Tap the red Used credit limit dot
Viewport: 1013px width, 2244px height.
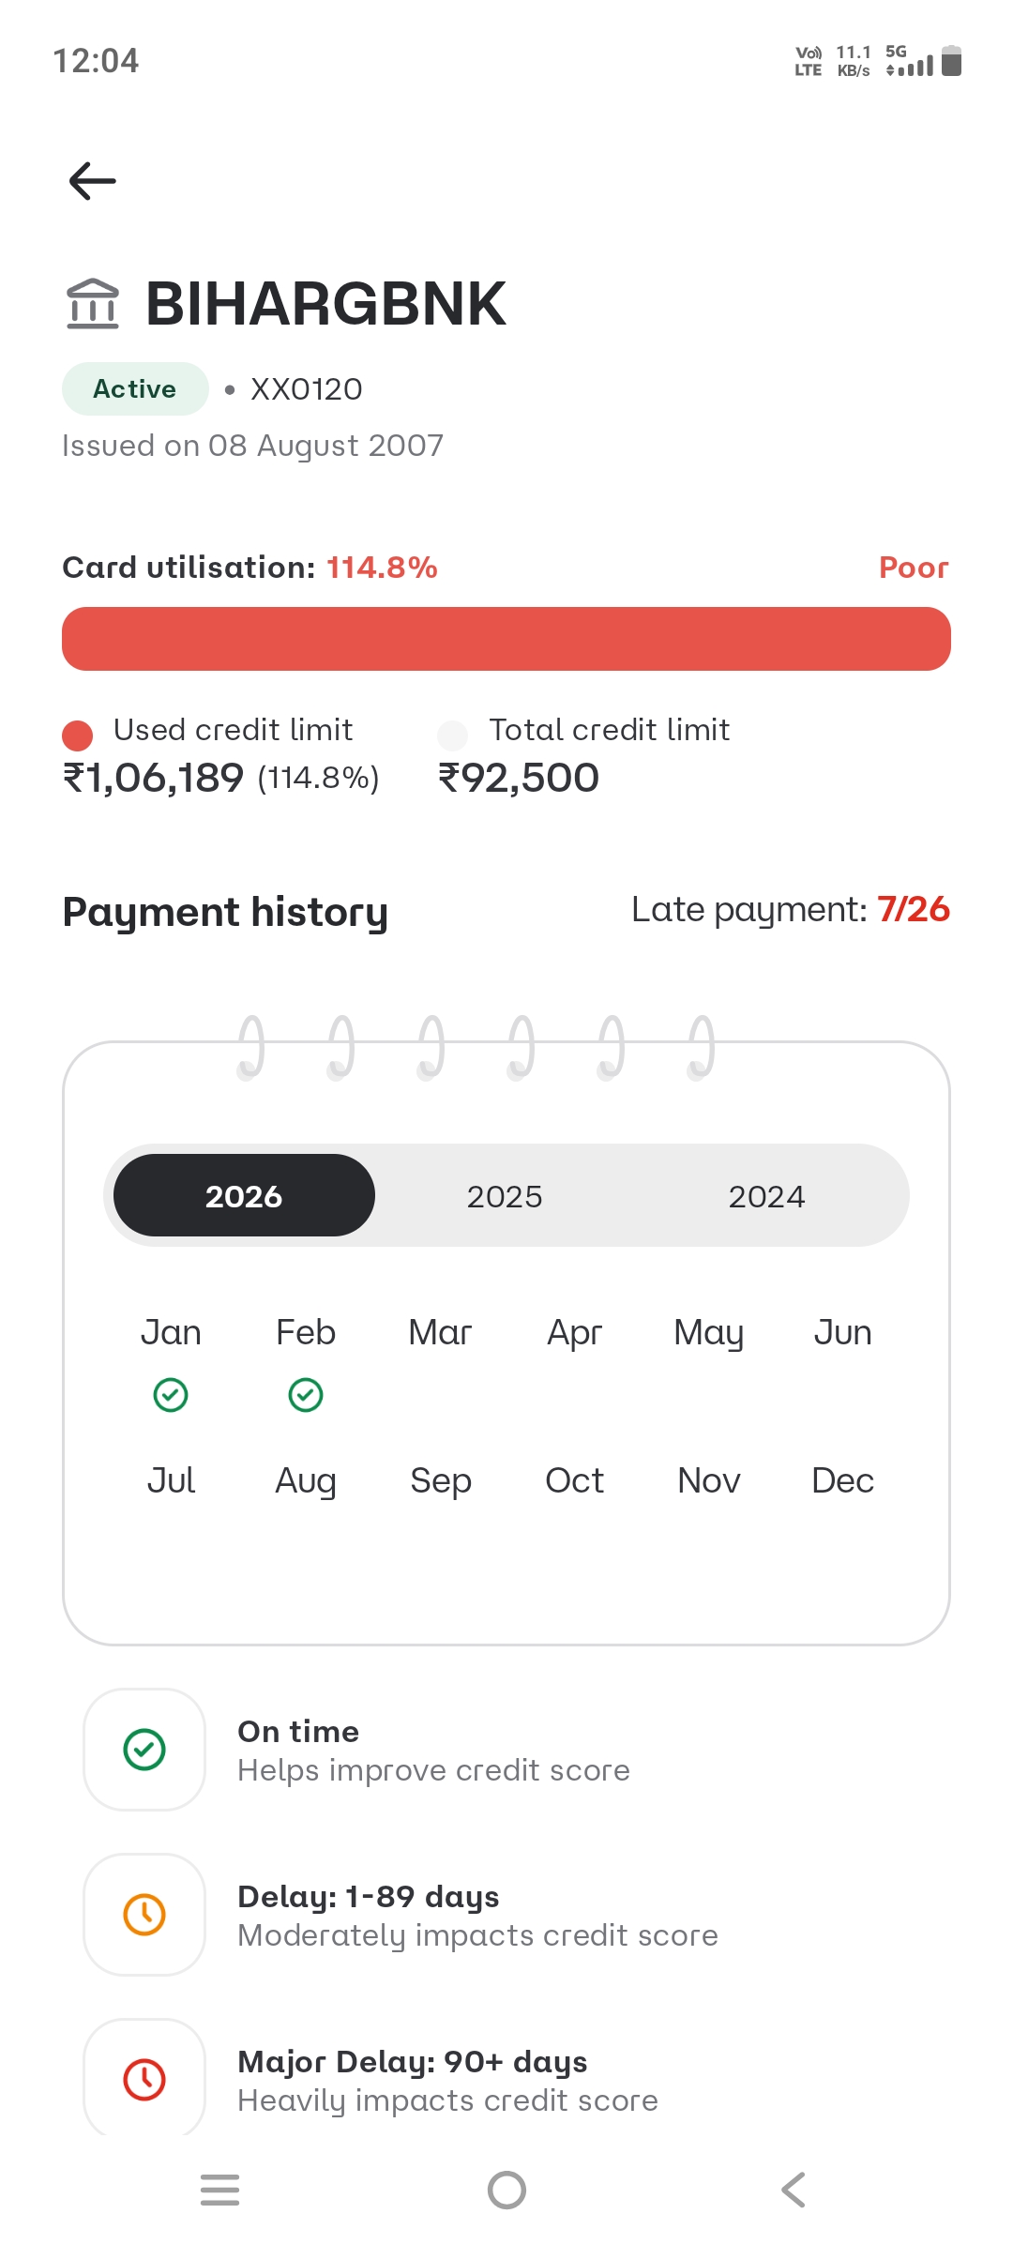[77, 735]
